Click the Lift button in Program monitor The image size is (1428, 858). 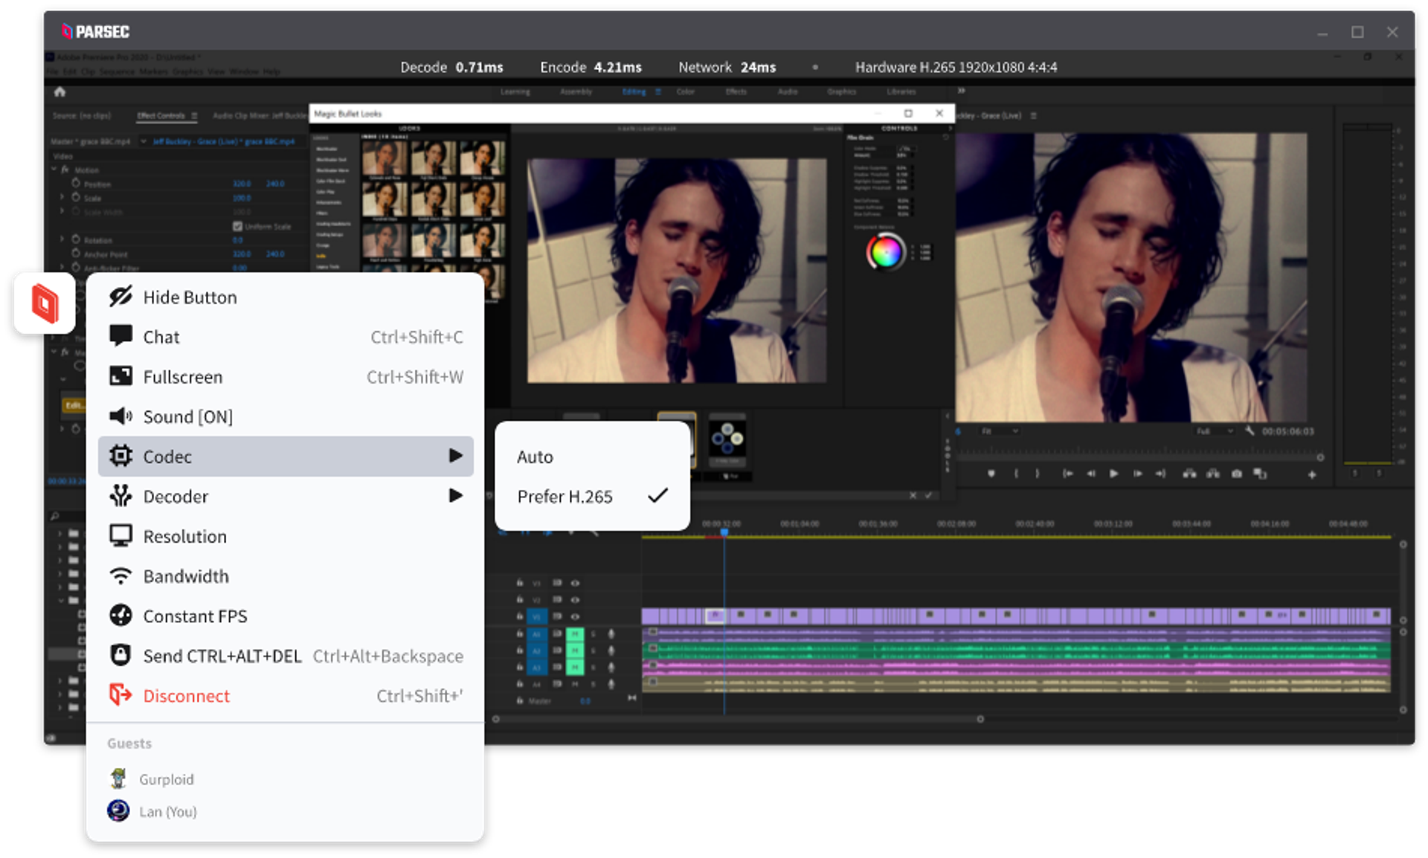pyautogui.click(x=1189, y=474)
